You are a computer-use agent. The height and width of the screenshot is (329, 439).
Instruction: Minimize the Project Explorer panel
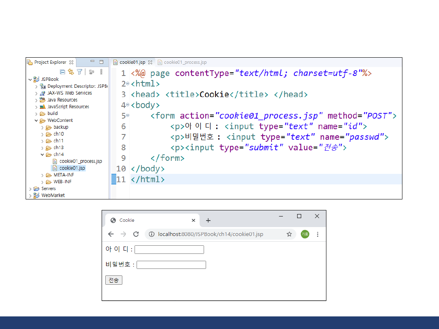pyautogui.click(x=92, y=62)
